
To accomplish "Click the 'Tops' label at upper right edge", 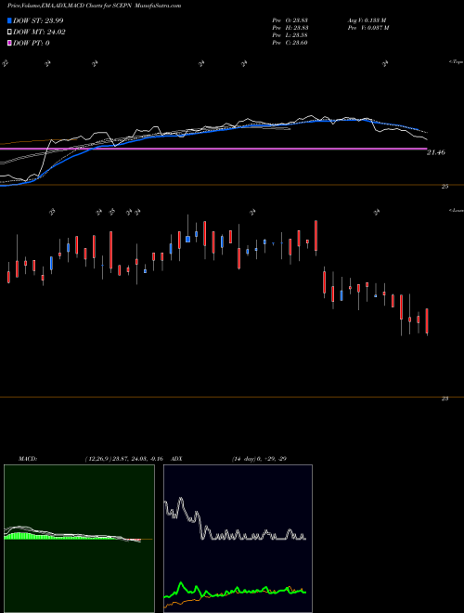I will point(457,62).
